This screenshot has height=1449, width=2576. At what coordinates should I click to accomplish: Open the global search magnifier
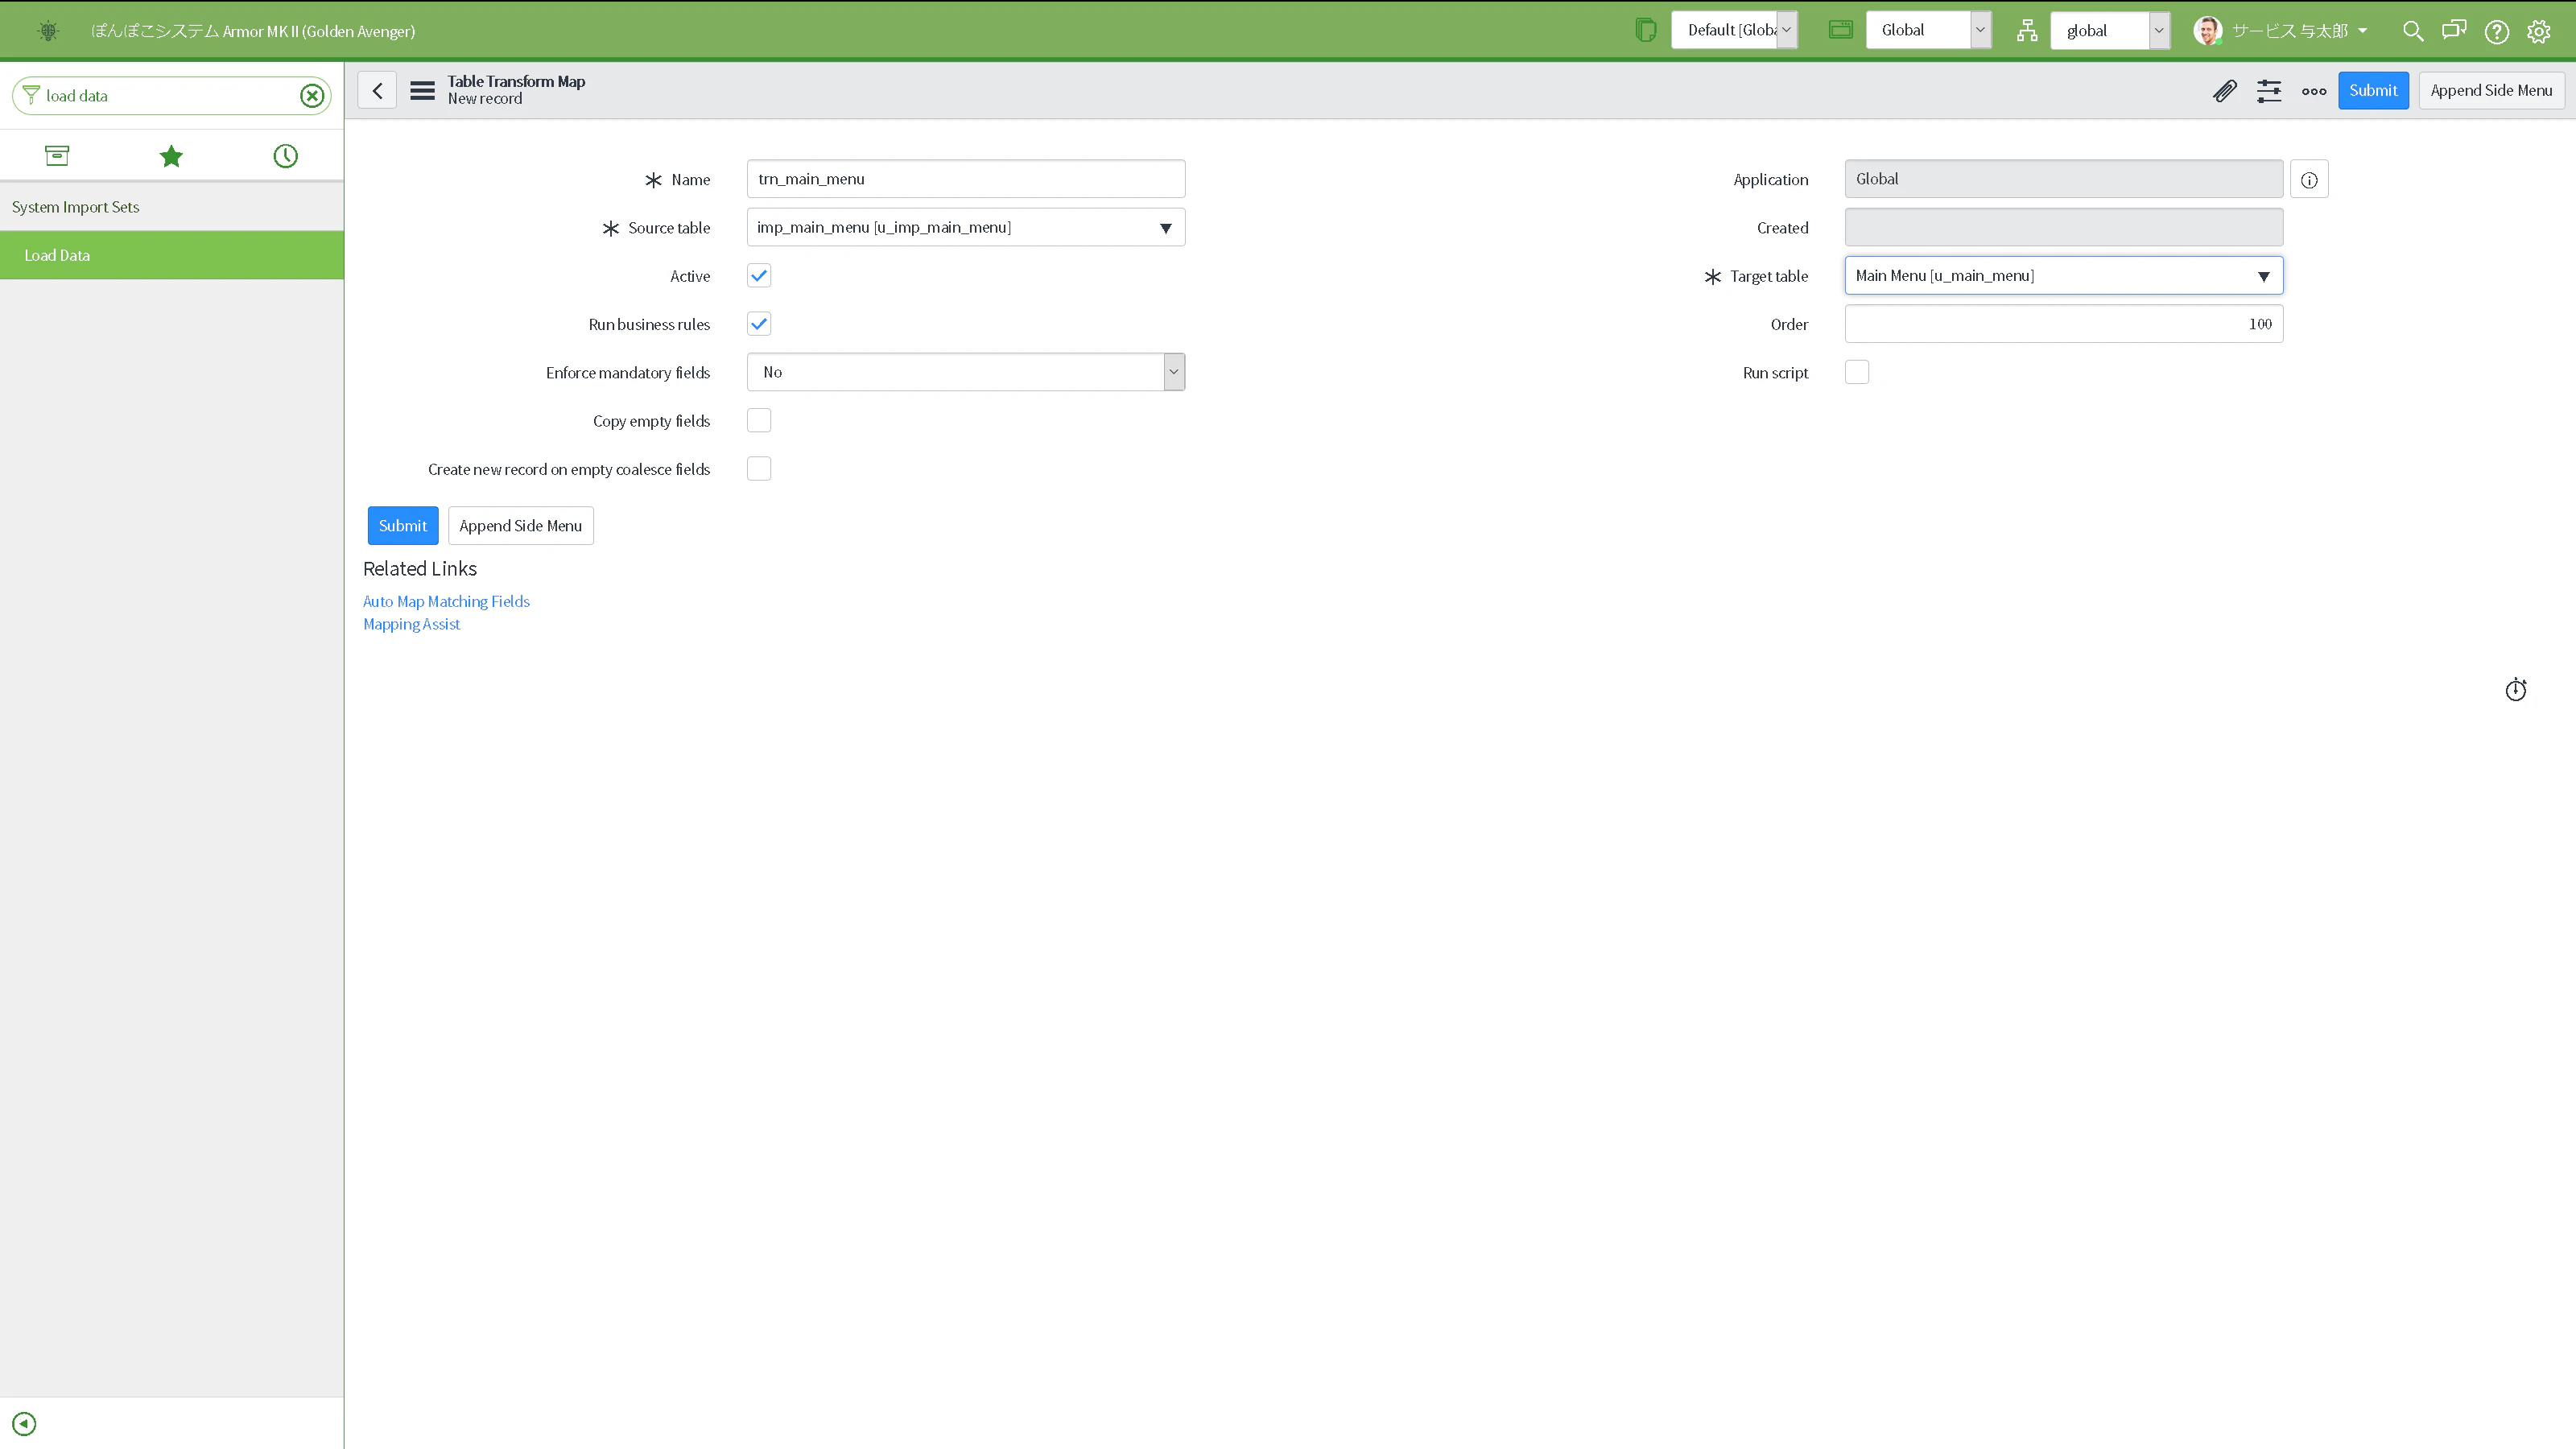point(2412,31)
